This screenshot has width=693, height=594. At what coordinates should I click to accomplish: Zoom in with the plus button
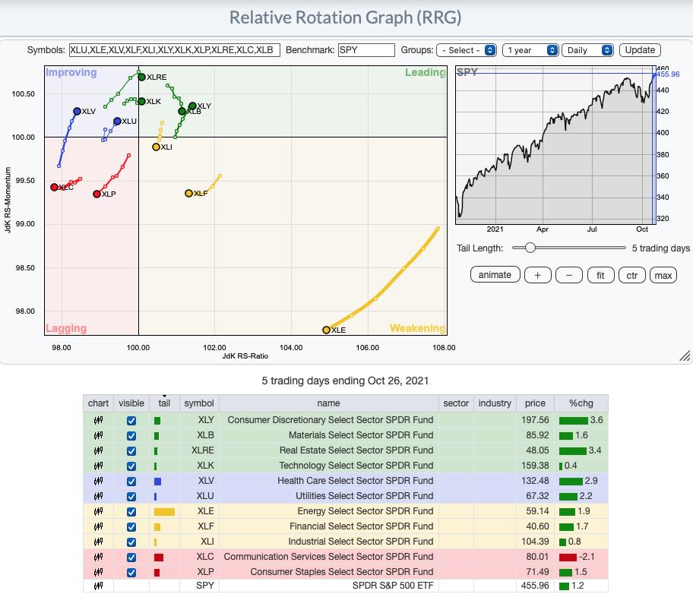point(537,275)
